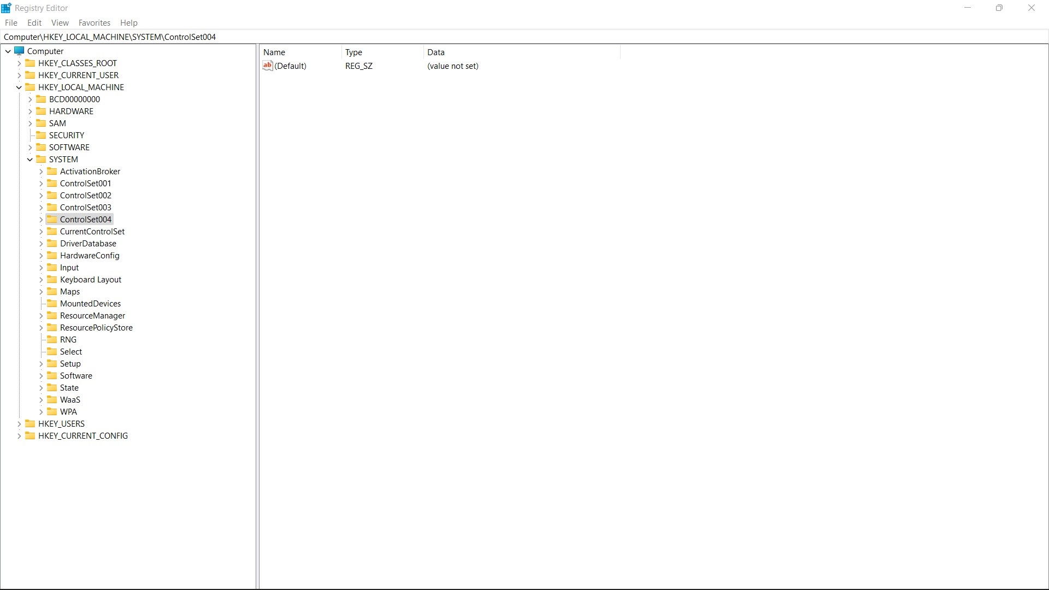Screen dimensions: 1049x590
Task: Click the HKEY_CURRENT_USER folder icon
Action: [x=30, y=75]
